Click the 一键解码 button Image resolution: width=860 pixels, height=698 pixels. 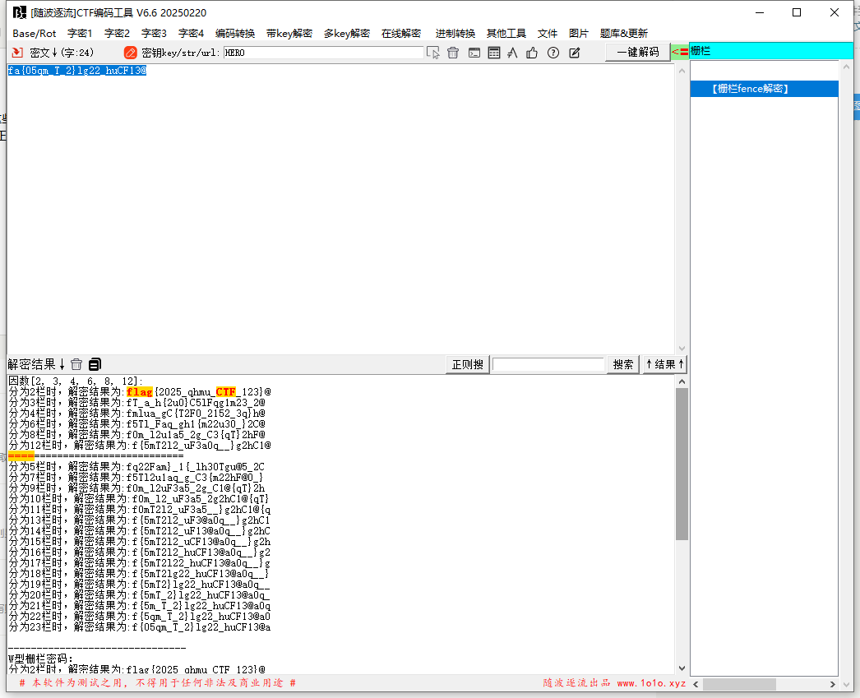[637, 52]
